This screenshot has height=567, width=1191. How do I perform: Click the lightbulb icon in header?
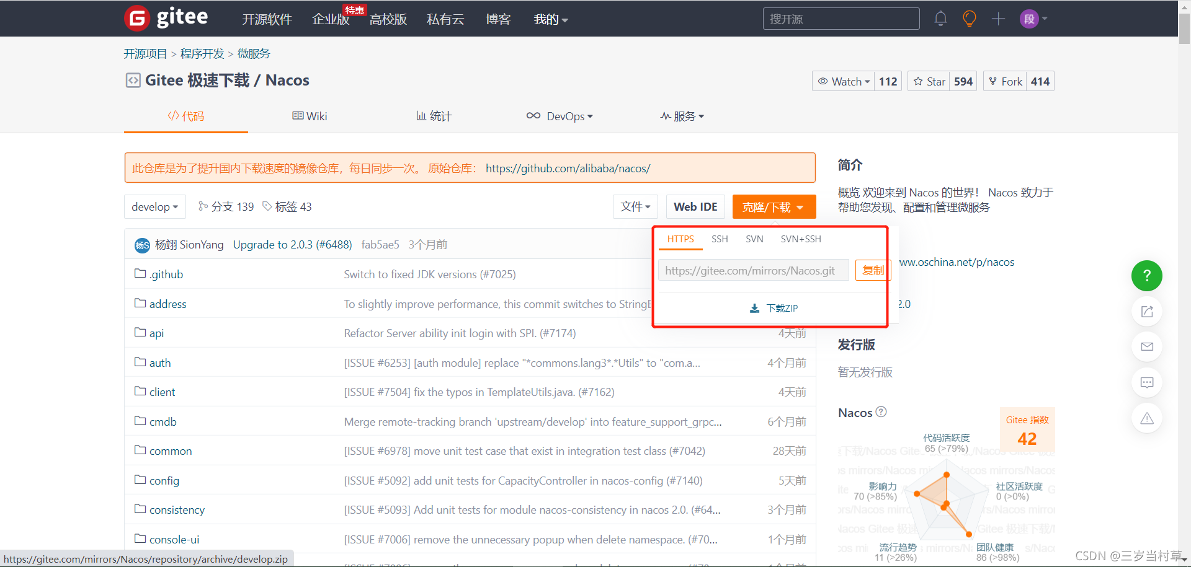[x=970, y=19]
